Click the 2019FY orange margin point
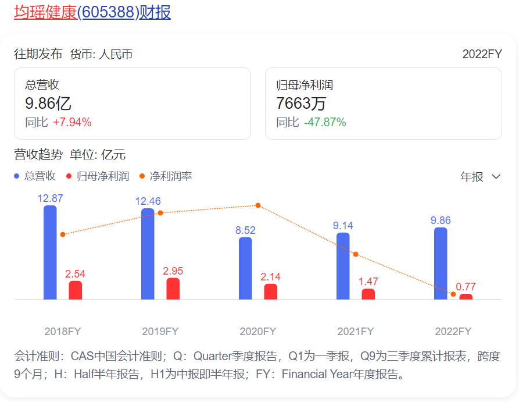 click(160, 213)
